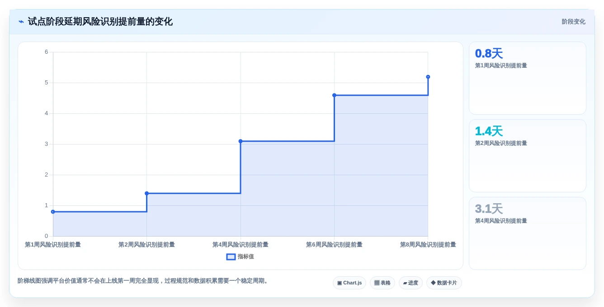Click the y-axis tick label 6
Viewport: 604px width, 307px height.
click(46, 52)
